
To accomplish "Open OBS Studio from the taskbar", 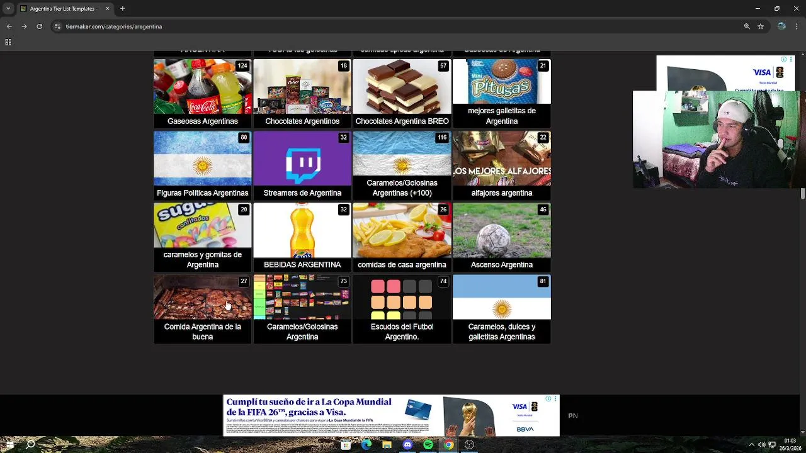I will 469,445.
